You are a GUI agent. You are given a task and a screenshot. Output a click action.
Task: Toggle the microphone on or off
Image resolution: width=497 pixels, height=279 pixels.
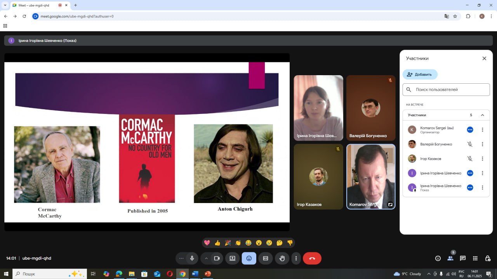pos(192,258)
